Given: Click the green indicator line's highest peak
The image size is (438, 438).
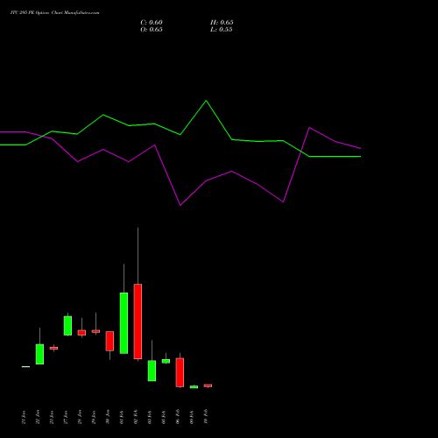Looking at the screenshot, I should tap(206, 101).
